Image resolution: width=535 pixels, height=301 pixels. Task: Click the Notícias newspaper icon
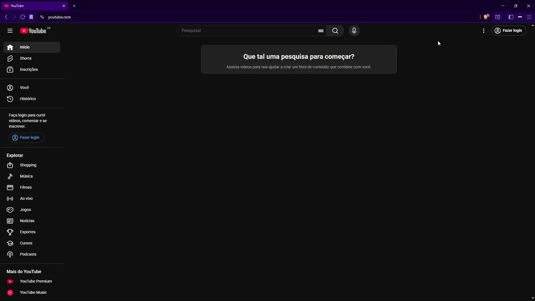(10, 221)
